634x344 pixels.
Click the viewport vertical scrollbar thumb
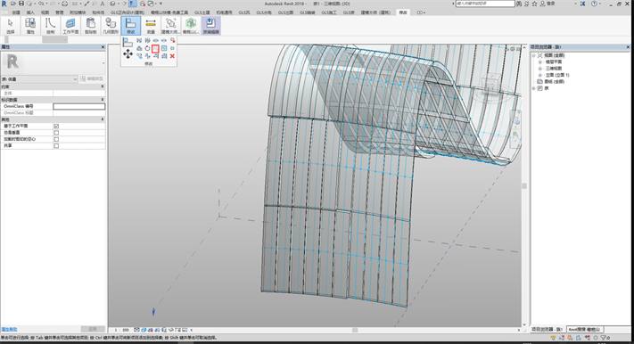524,186
